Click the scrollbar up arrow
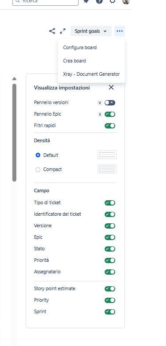The image size is (166, 346). click(14, 79)
